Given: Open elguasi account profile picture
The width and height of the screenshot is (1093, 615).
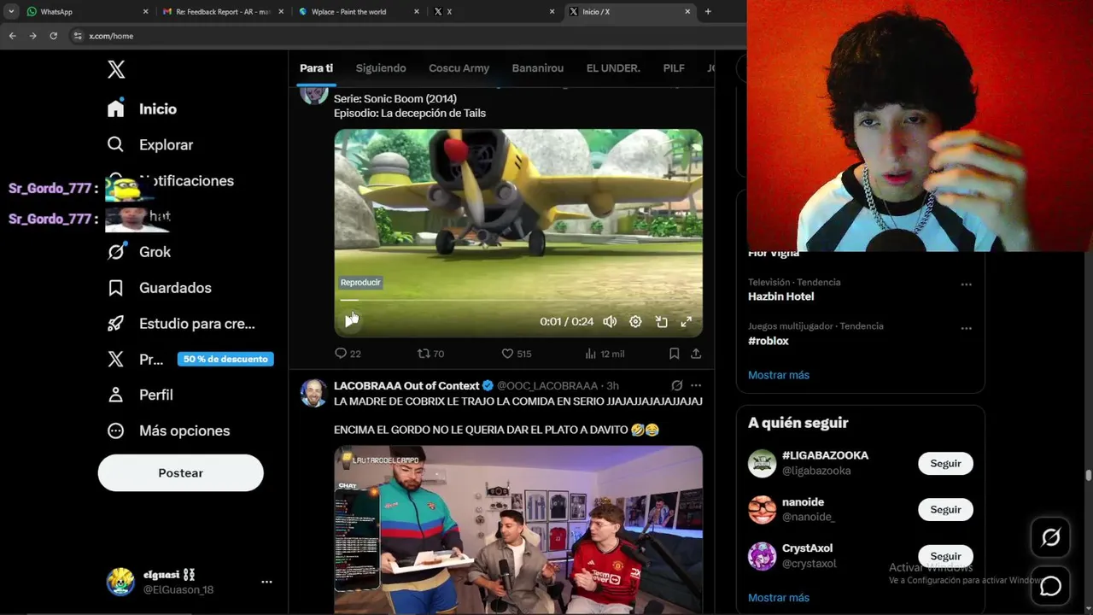Looking at the screenshot, I should click(120, 582).
